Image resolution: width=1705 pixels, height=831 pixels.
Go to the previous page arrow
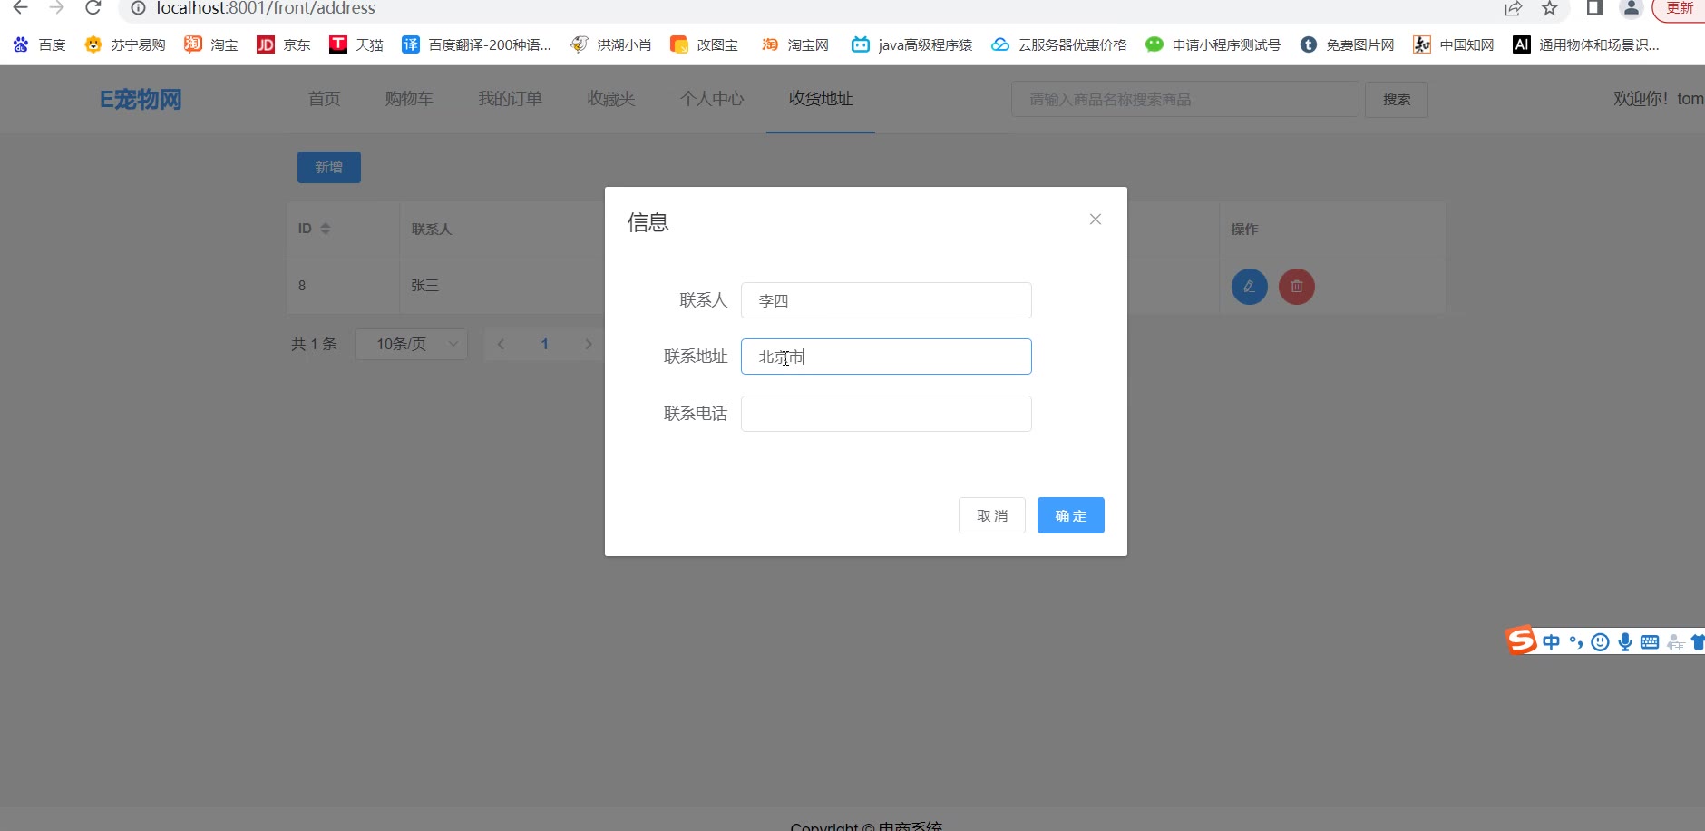pyautogui.click(x=501, y=344)
